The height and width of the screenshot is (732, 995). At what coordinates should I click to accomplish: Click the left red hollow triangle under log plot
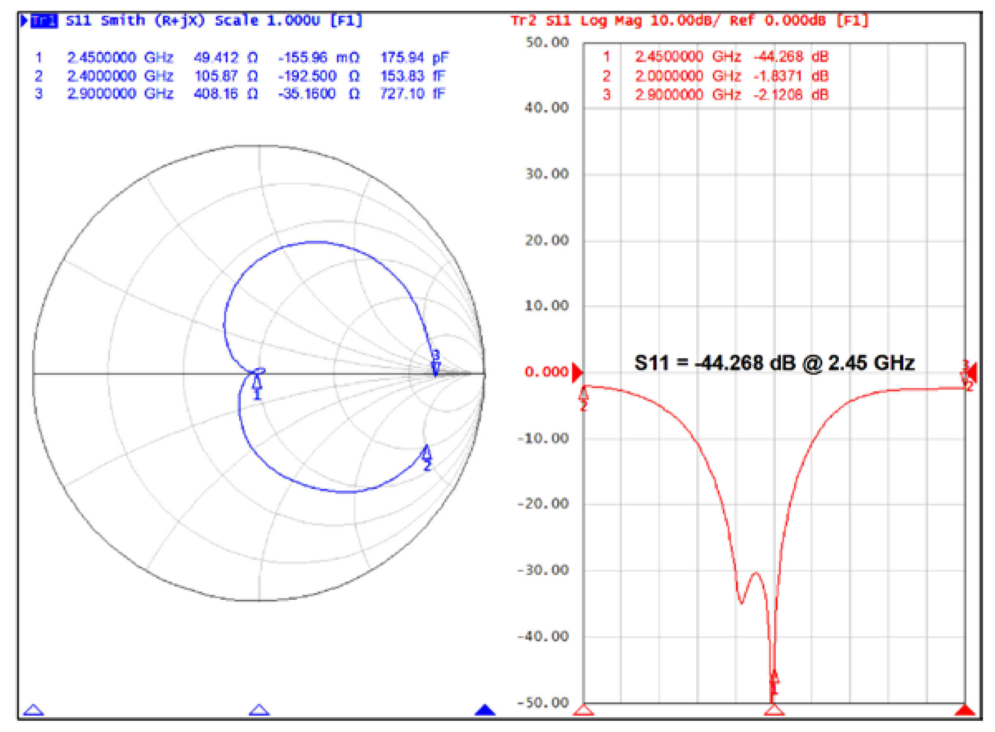click(x=584, y=710)
